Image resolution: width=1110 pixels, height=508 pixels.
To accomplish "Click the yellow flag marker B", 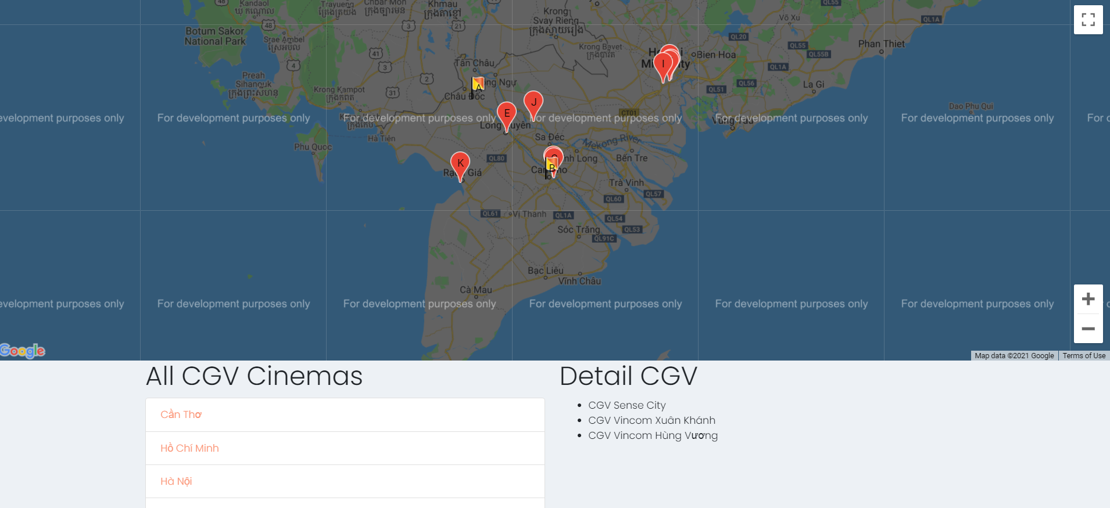I will coord(551,168).
